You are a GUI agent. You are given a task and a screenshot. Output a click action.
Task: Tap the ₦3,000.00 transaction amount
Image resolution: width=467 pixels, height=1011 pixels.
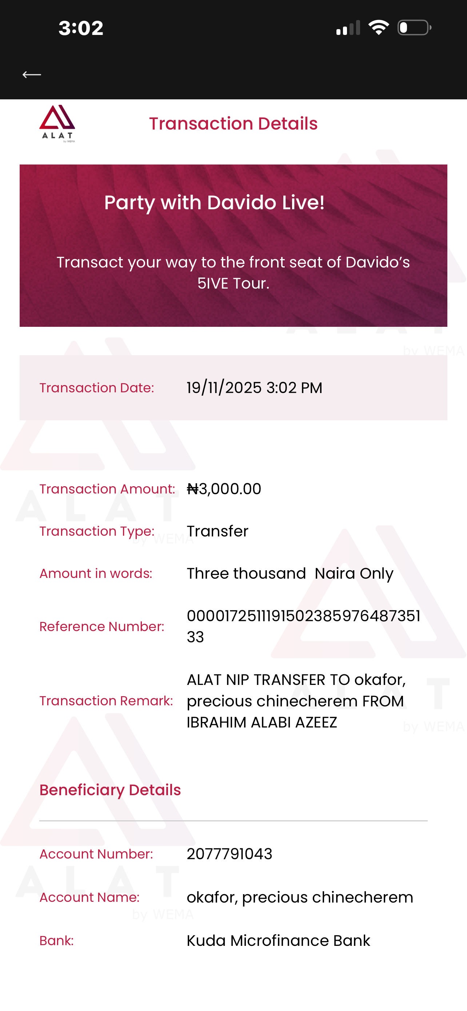tap(224, 489)
